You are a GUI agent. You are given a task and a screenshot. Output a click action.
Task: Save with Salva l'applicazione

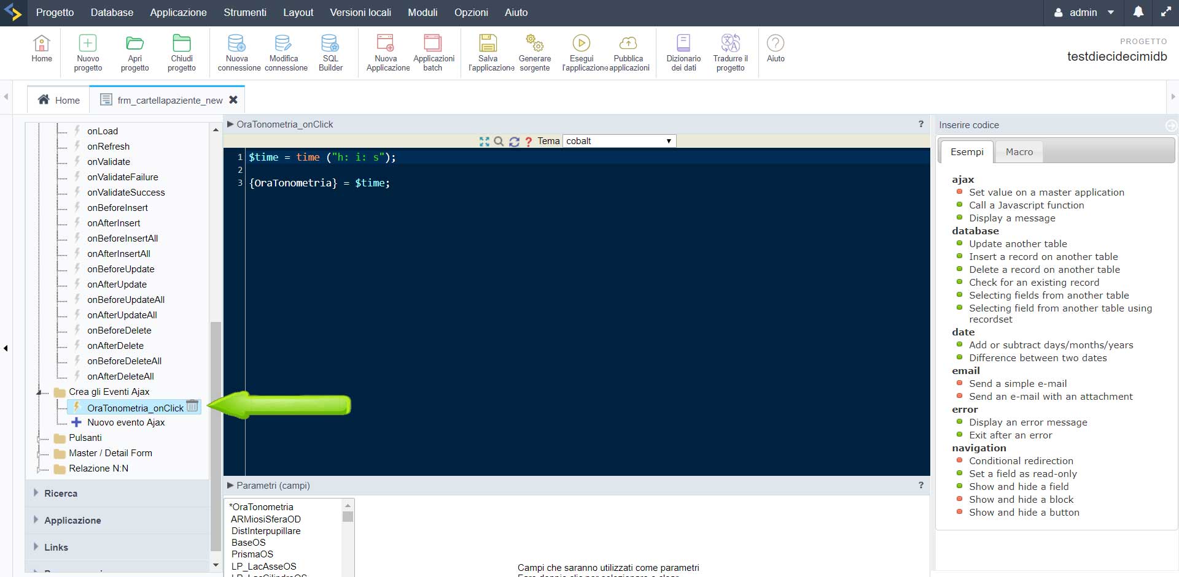click(489, 53)
